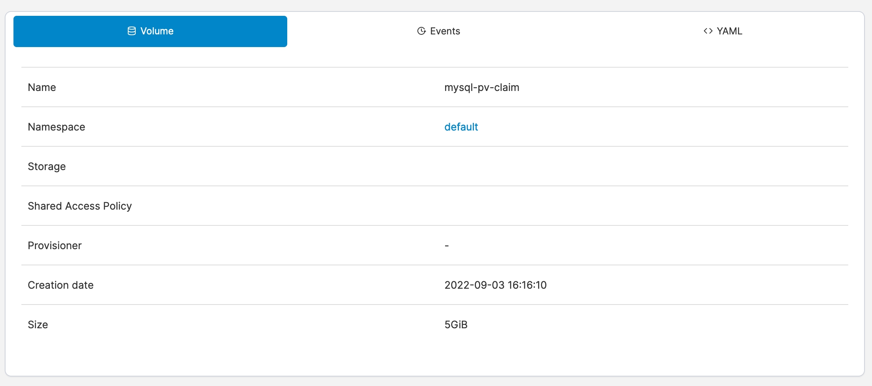This screenshot has height=386, width=872.
Task: Click the Size row label
Action: coord(38,325)
